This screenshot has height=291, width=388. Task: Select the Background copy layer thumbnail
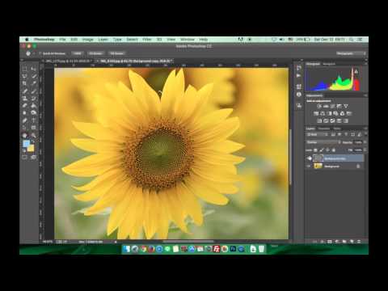tap(318, 158)
